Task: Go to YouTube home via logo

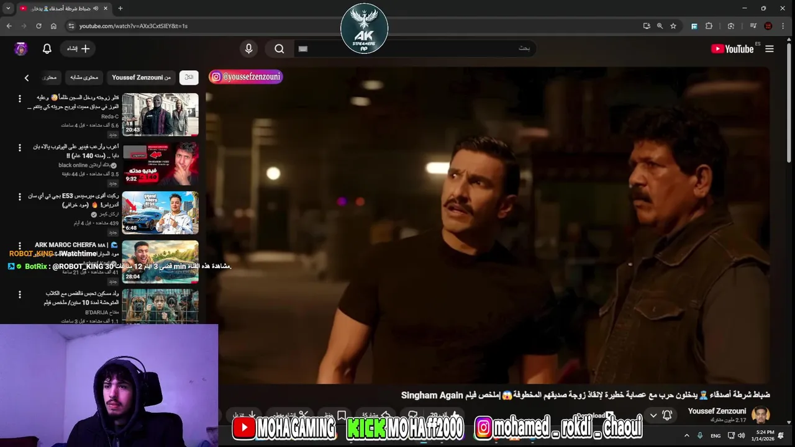Action: click(x=732, y=49)
